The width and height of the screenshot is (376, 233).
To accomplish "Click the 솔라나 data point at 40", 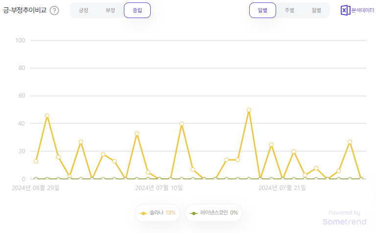I will coord(182,124).
